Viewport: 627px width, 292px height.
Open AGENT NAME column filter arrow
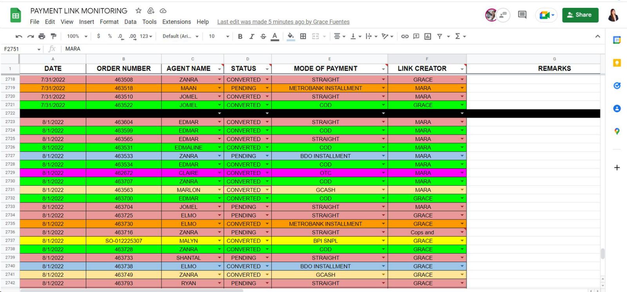(219, 69)
